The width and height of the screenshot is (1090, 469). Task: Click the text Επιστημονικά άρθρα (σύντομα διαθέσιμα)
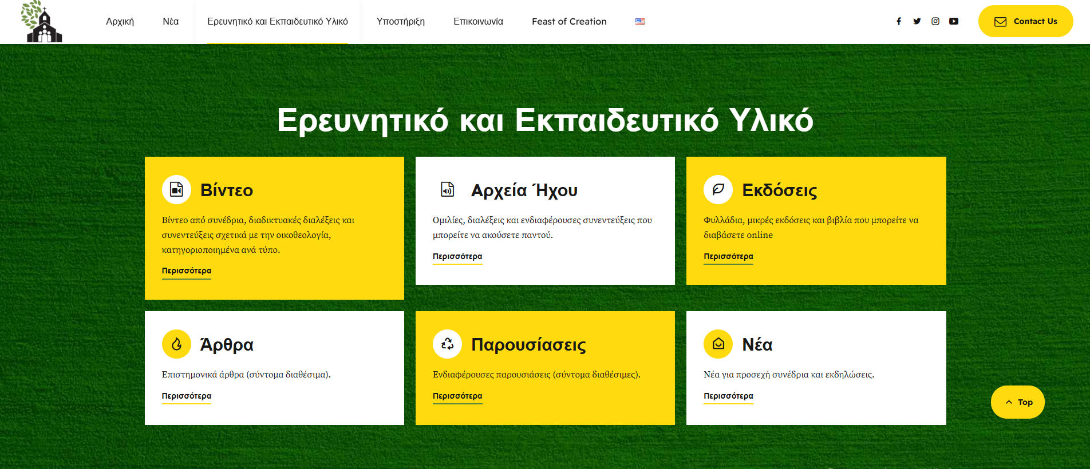pyautogui.click(x=246, y=375)
